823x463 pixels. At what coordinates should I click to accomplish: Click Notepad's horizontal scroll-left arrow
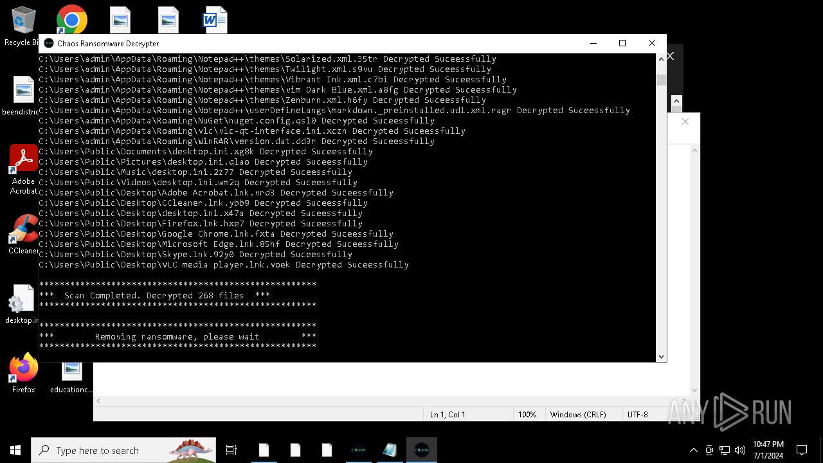point(98,401)
